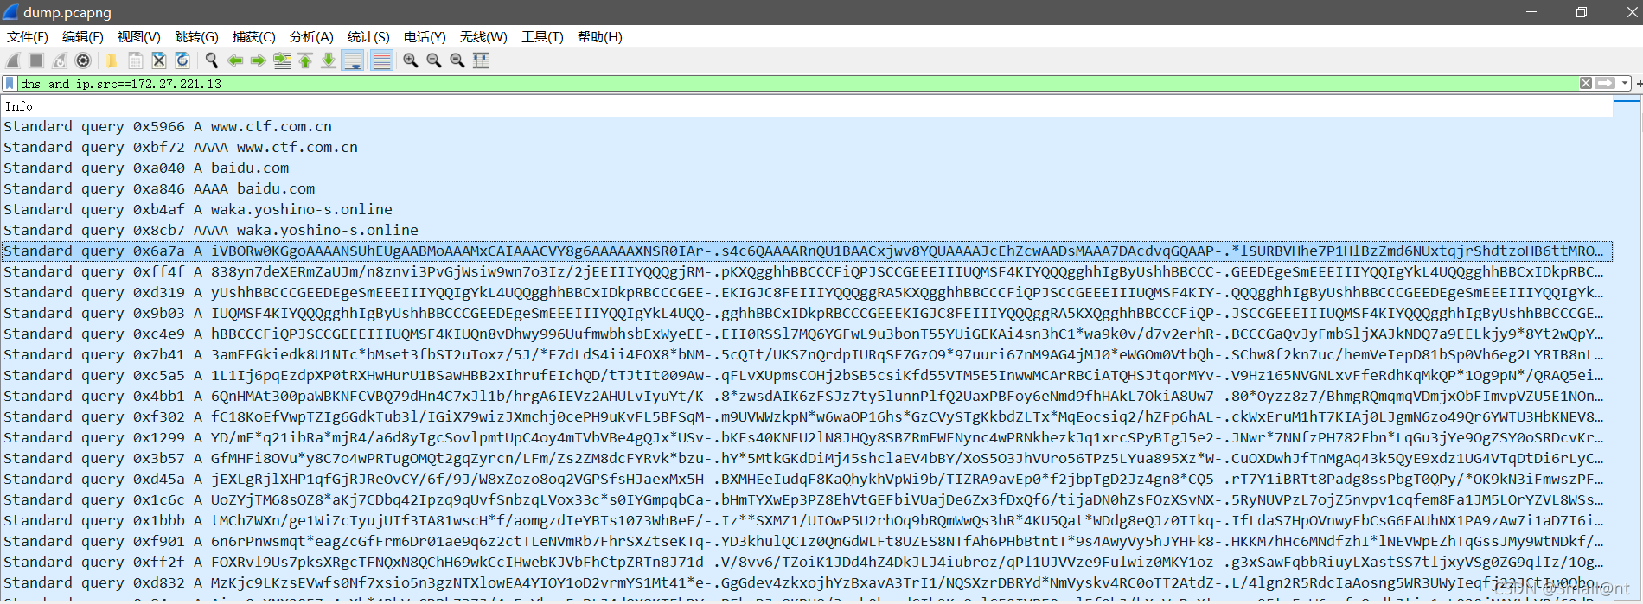Select query 0x7b41 packet row
This screenshot has width=1643, height=604.
(806, 354)
